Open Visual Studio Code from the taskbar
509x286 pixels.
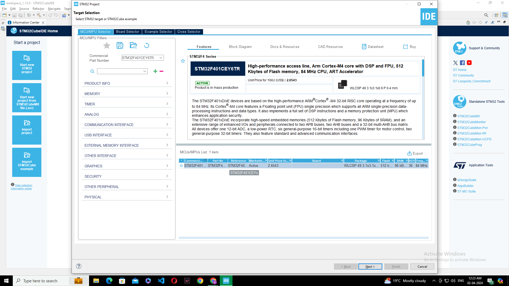click(161, 281)
